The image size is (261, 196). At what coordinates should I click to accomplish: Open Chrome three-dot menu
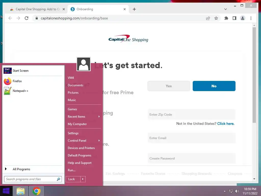[x=251, y=18]
